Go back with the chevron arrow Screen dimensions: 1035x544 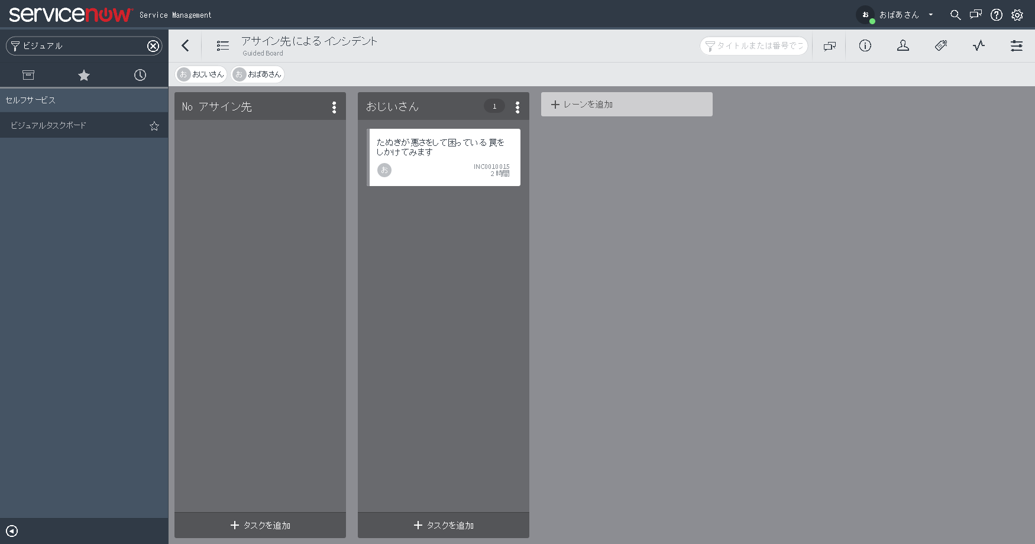coord(185,45)
